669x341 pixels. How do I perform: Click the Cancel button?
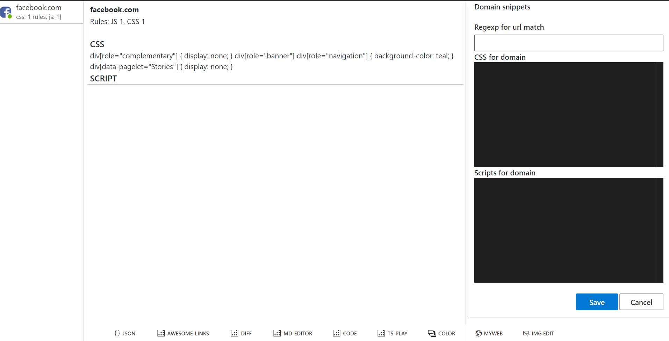(641, 302)
